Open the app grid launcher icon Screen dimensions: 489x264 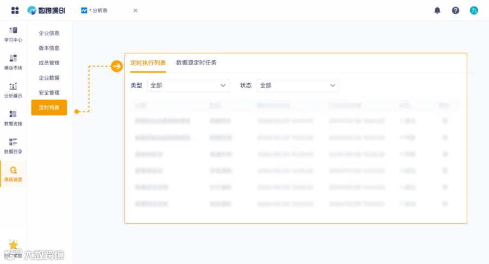(x=15, y=10)
